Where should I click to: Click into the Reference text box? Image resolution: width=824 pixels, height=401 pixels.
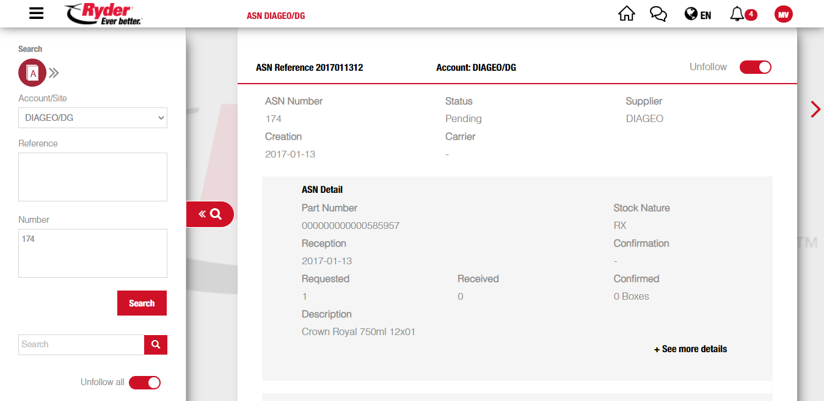click(93, 176)
